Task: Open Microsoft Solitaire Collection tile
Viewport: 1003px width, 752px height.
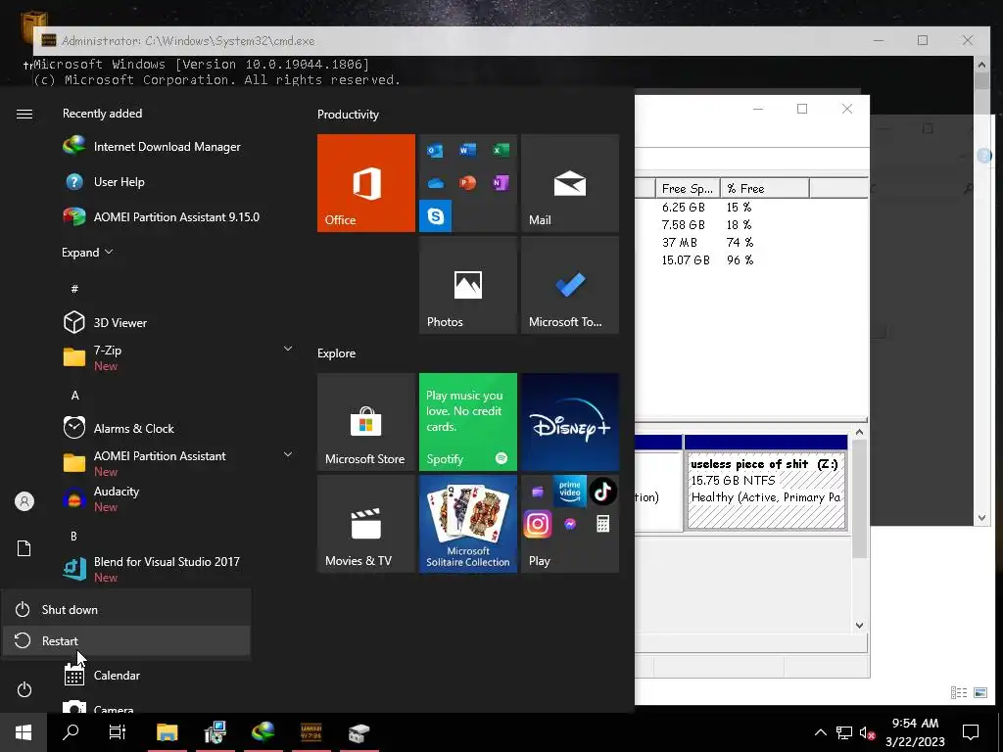Action: 467,524
